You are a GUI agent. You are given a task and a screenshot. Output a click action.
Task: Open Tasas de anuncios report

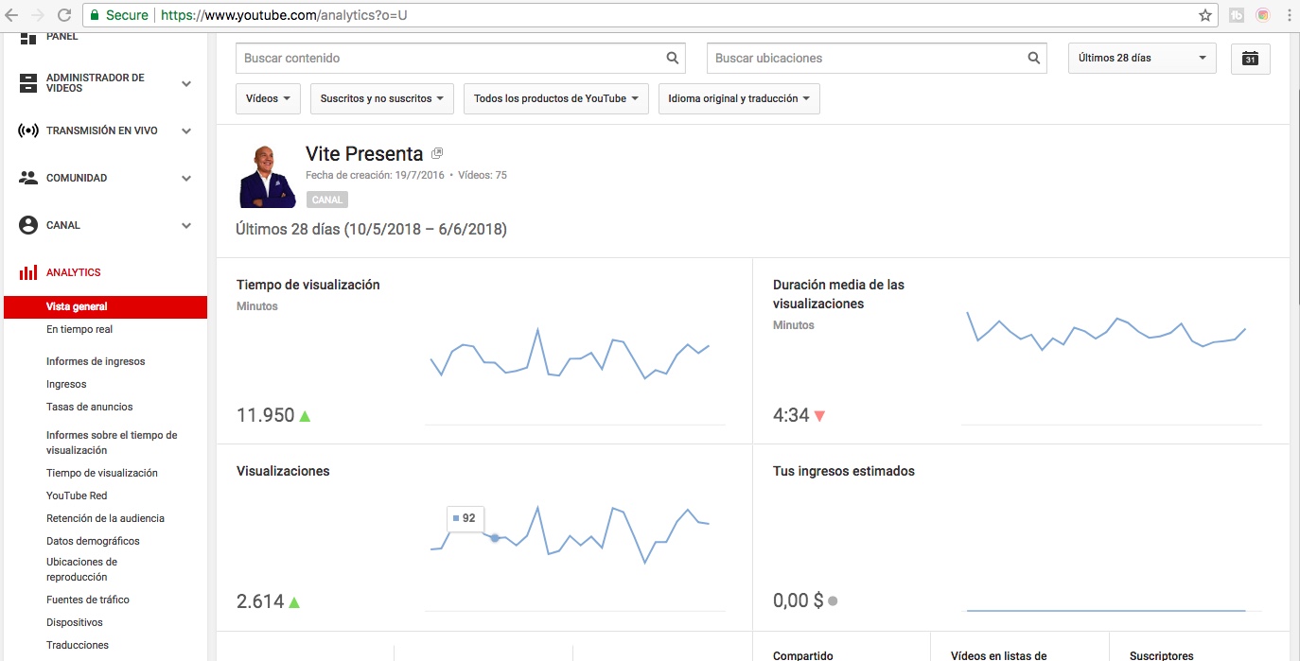[90, 407]
